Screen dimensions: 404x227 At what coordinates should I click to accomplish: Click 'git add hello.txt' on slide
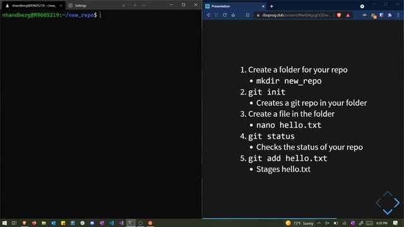click(288, 158)
